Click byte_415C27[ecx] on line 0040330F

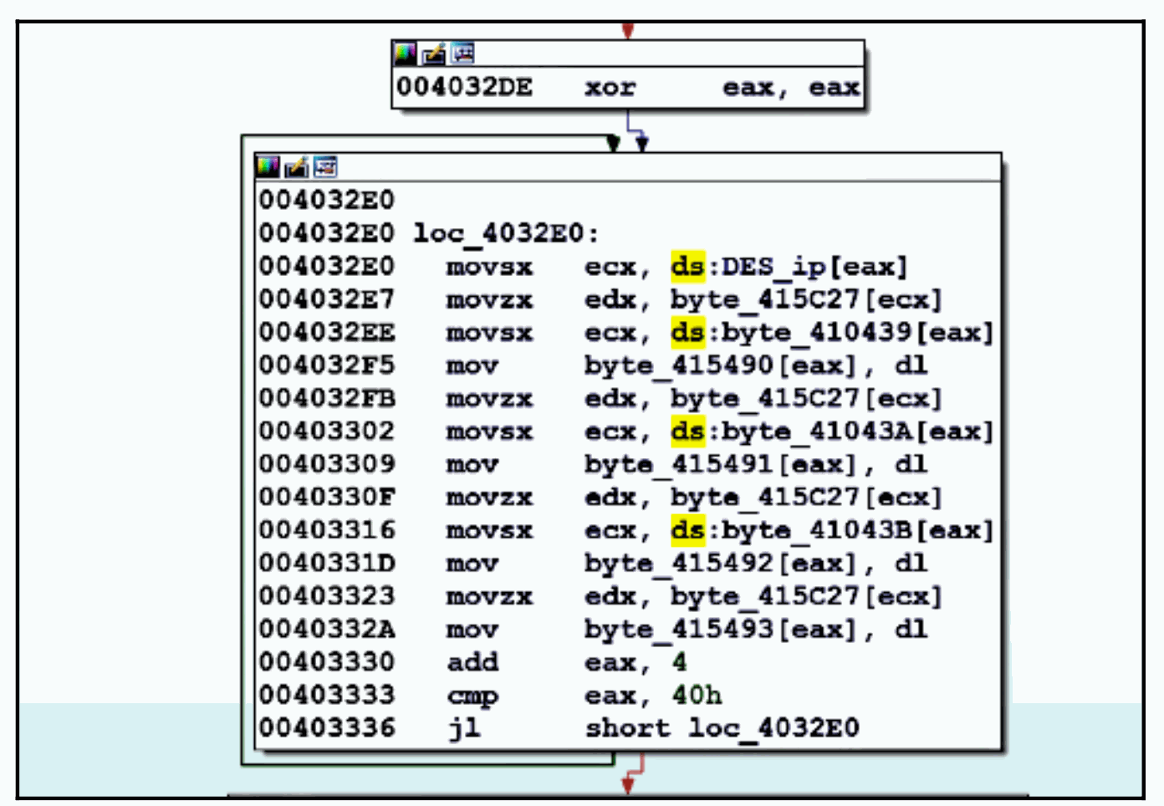tap(807, 497)
